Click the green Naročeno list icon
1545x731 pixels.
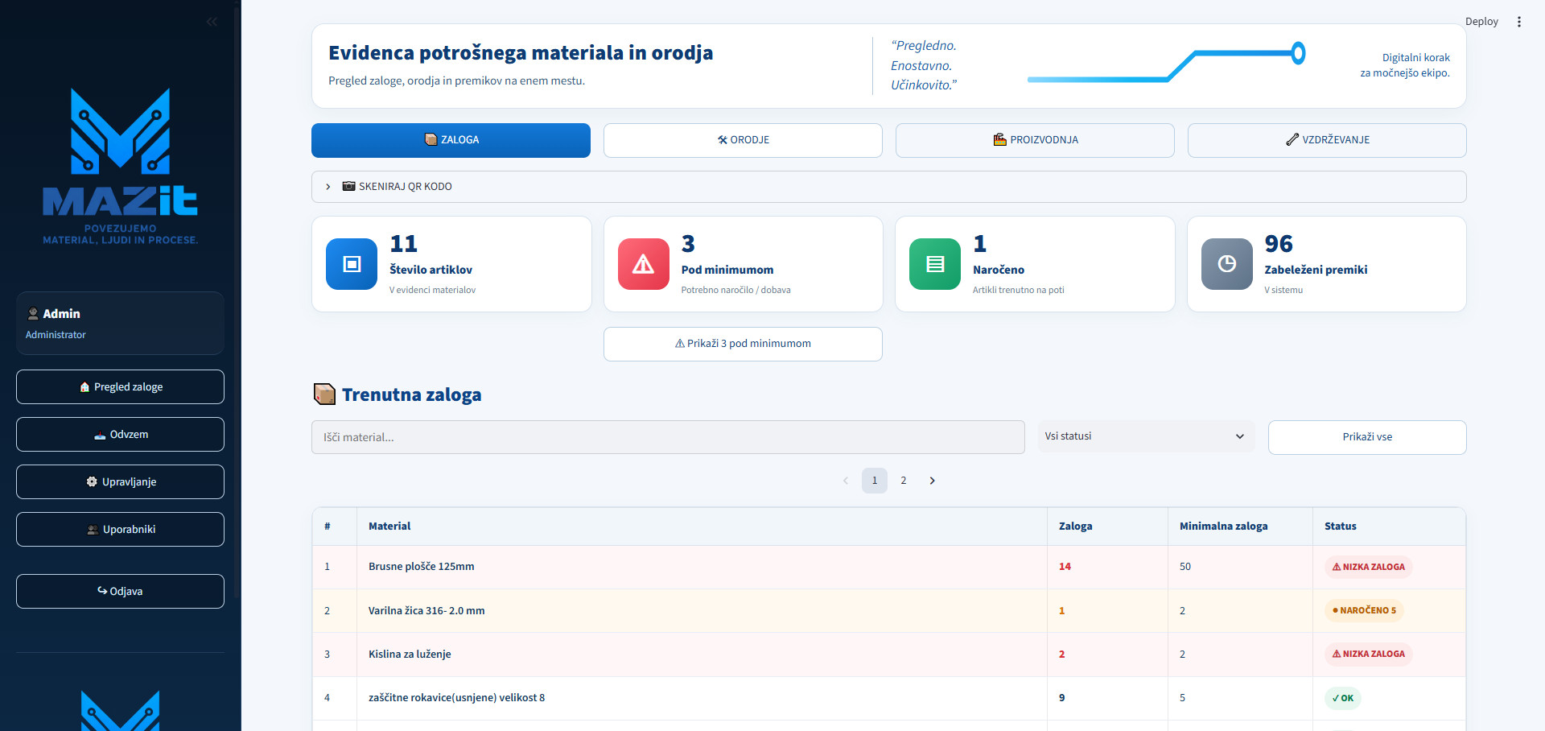coord(935,264)
